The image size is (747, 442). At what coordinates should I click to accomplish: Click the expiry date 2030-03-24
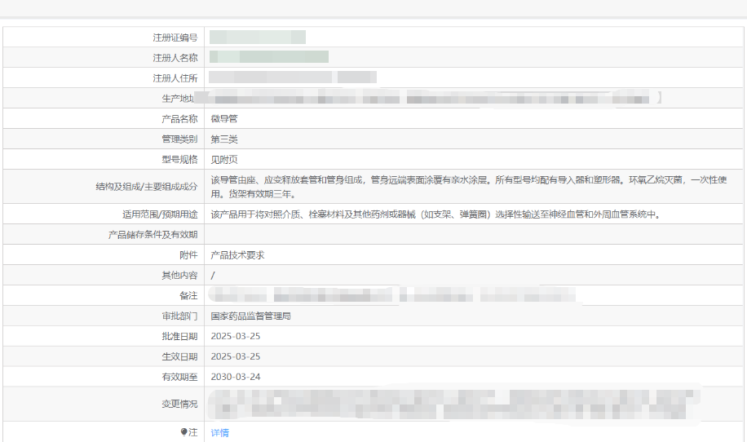(236, 377)
